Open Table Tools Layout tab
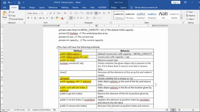 point(123,7)
